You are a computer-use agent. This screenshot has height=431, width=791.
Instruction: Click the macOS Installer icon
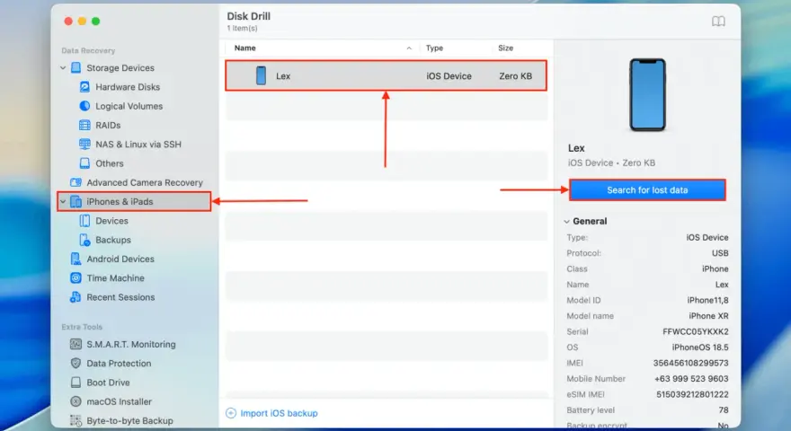(76, 401)
